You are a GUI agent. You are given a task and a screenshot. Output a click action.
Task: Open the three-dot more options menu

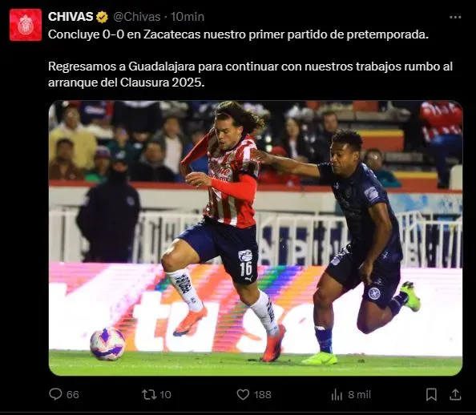coord(455,18)
